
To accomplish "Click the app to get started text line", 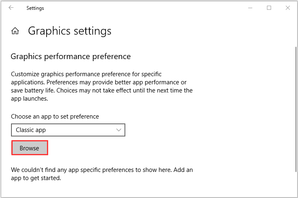I will coord(36,178).
